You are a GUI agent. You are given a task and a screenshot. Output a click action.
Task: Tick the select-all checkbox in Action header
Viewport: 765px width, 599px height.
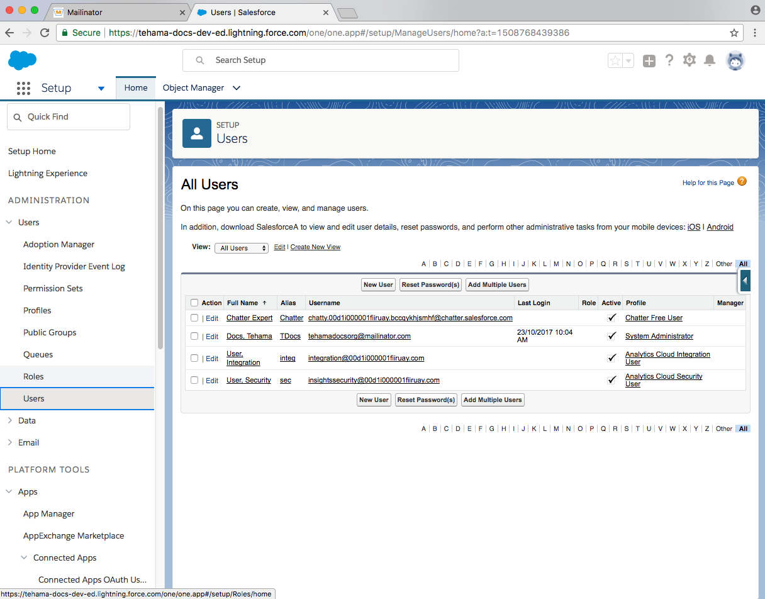(x=194, y=303)
